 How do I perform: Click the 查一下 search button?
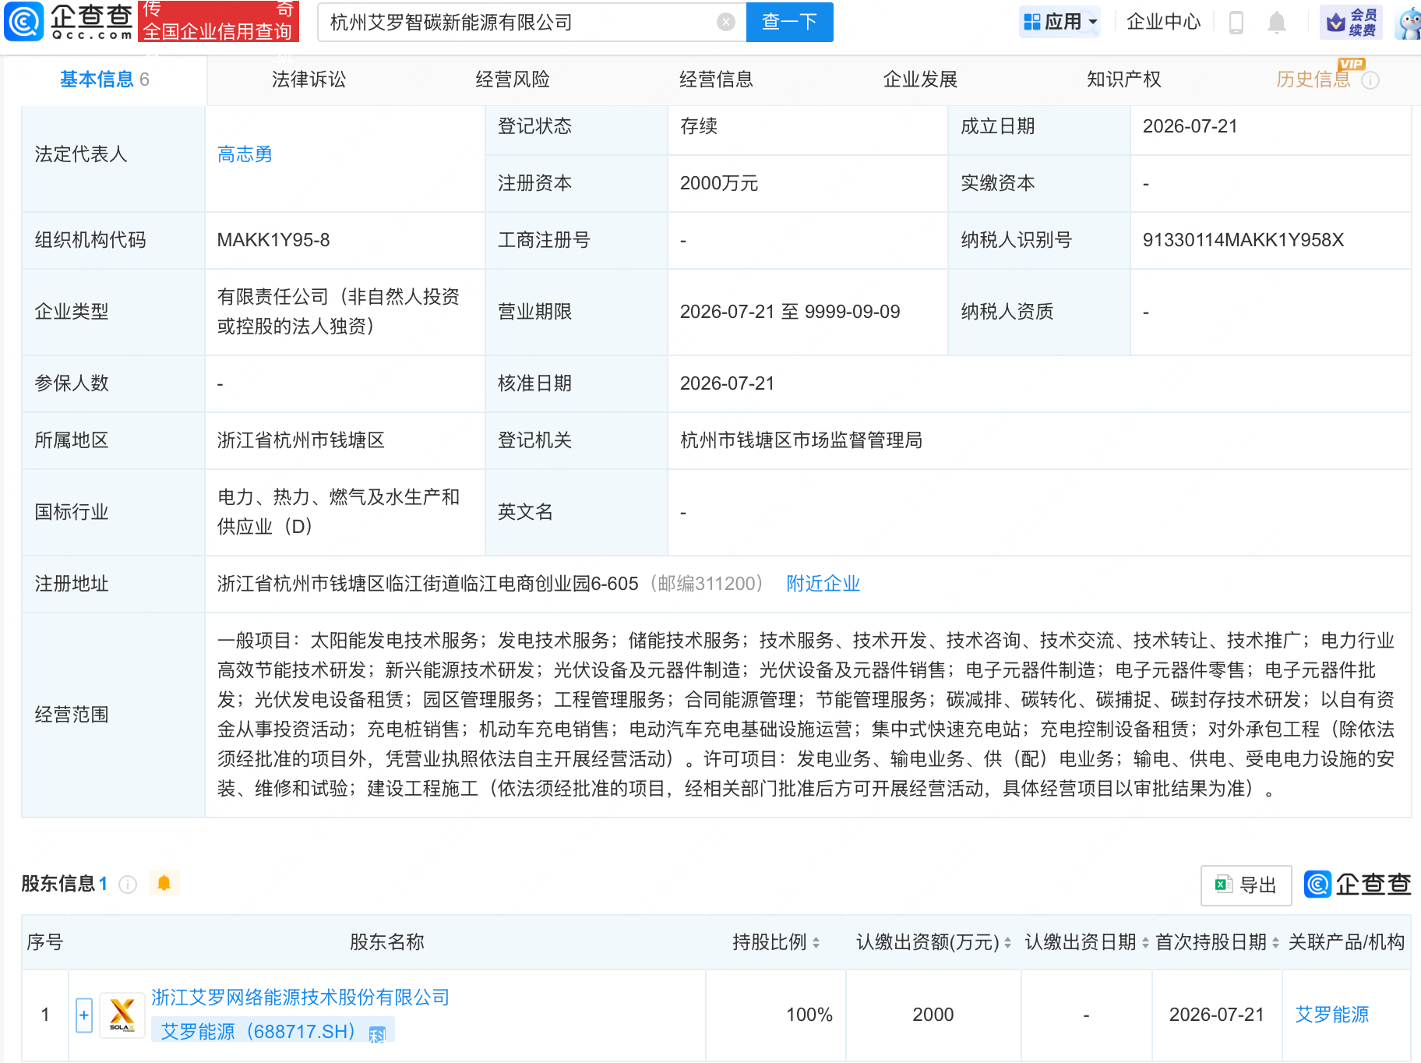coord(789,22)
